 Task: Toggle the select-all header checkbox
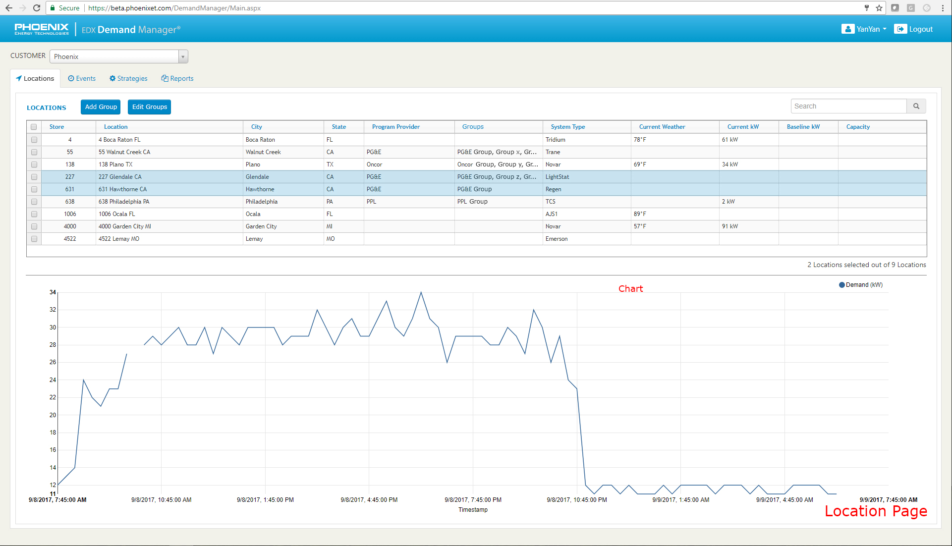34,127
